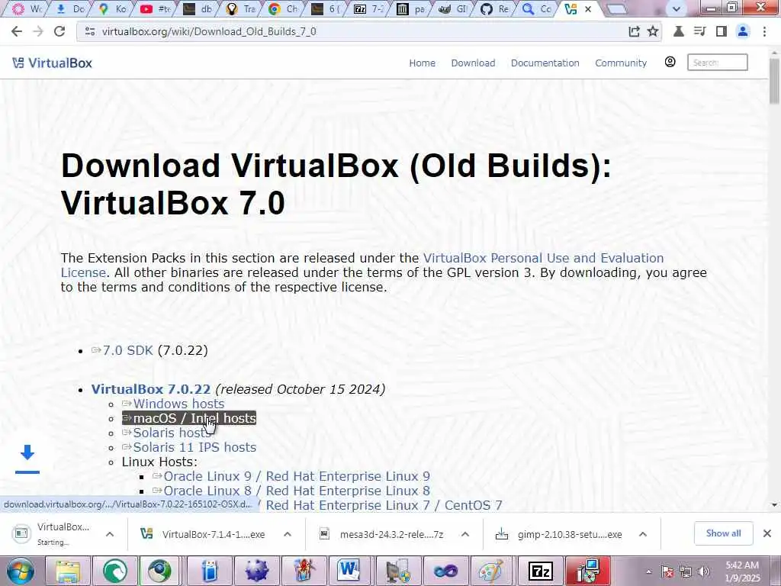Open Oracle Linux 8 / Red Hat 8 link

[x=297, y=491]
